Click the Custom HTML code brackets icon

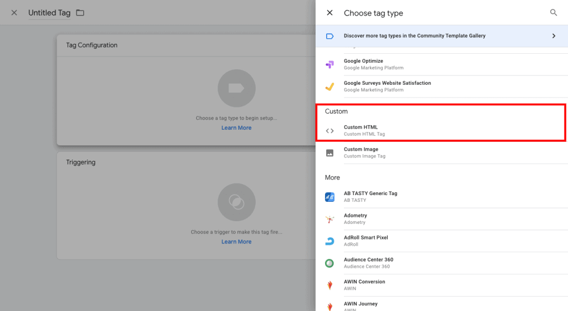(x=329, y=131)
